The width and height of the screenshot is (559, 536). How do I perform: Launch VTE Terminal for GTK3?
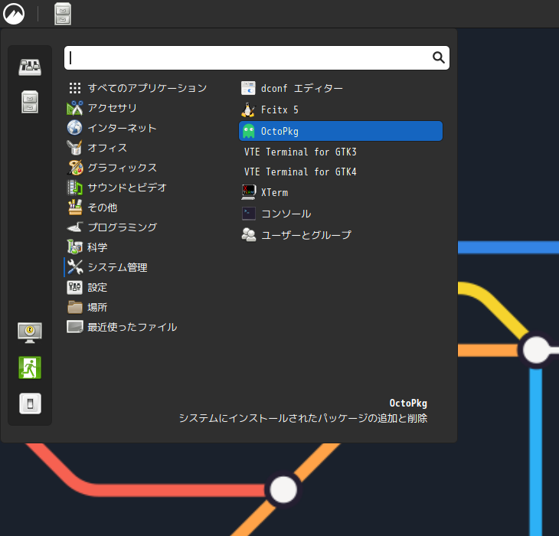[x=341, y=152]
